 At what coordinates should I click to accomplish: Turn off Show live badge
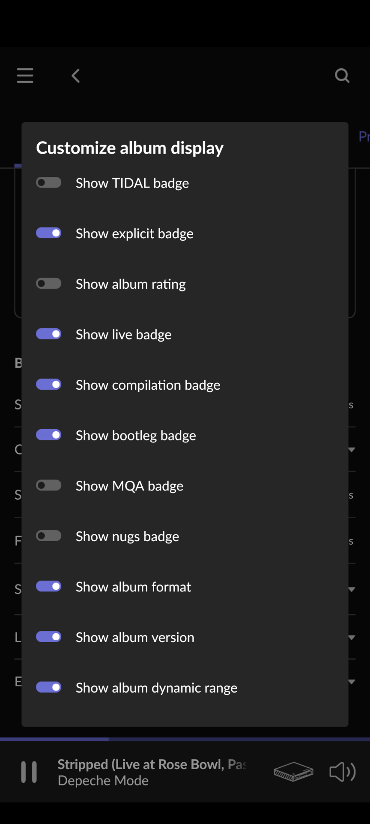tap(49, 334)
